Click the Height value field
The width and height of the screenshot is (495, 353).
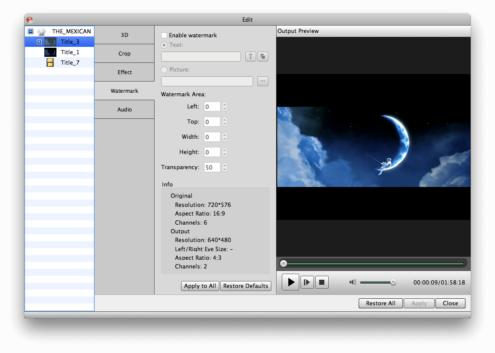pos(212,152)
